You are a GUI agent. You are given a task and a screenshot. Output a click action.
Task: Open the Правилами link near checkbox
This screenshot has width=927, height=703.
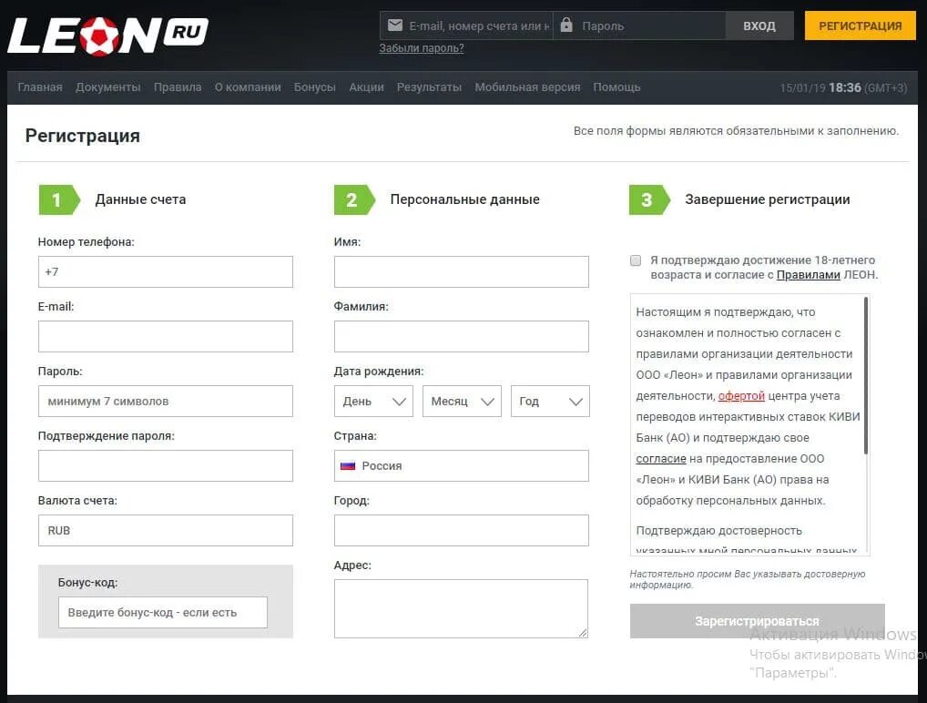pos(809,274)
